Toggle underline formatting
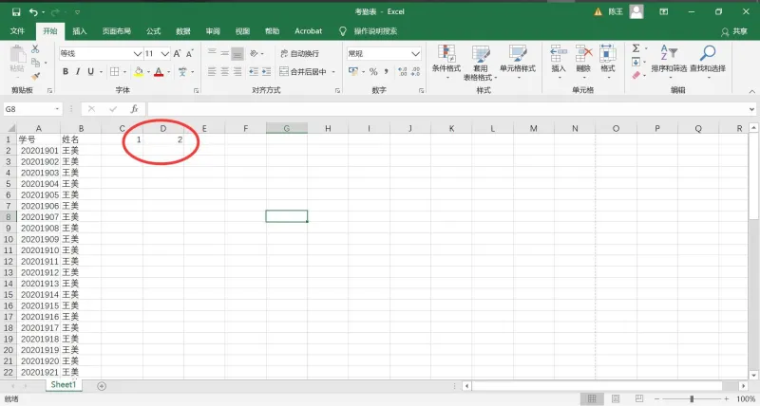The image size is (760, 406). tap(90, 71)
